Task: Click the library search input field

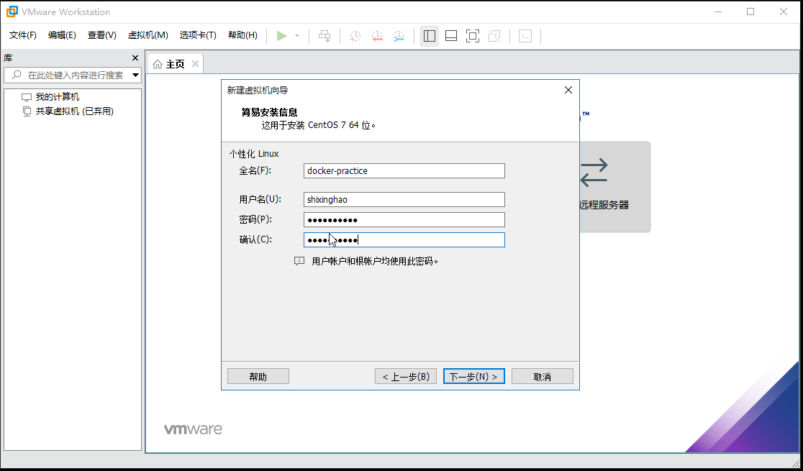Action: (72, 76)
